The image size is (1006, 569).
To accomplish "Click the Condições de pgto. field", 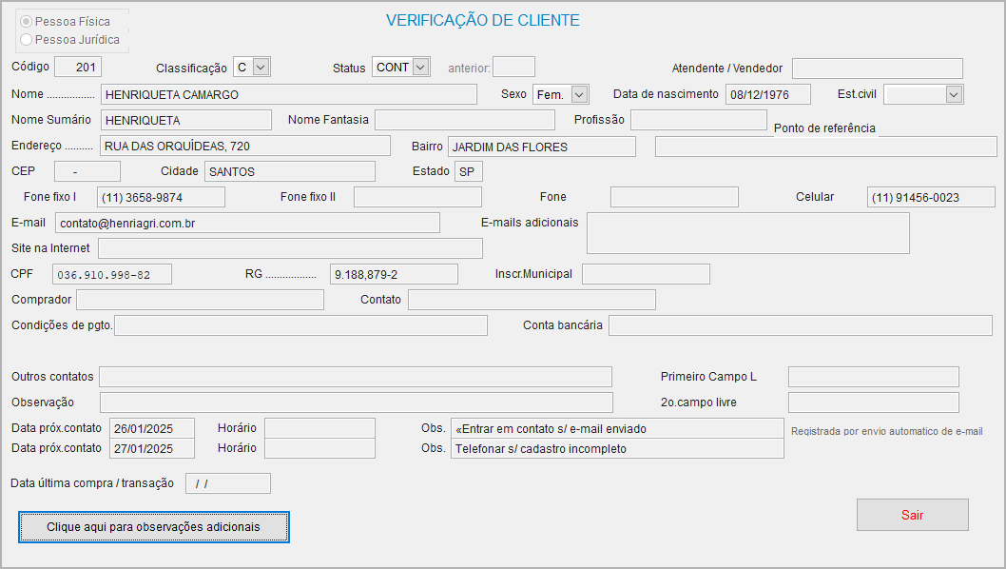I will tap(300, 325).
